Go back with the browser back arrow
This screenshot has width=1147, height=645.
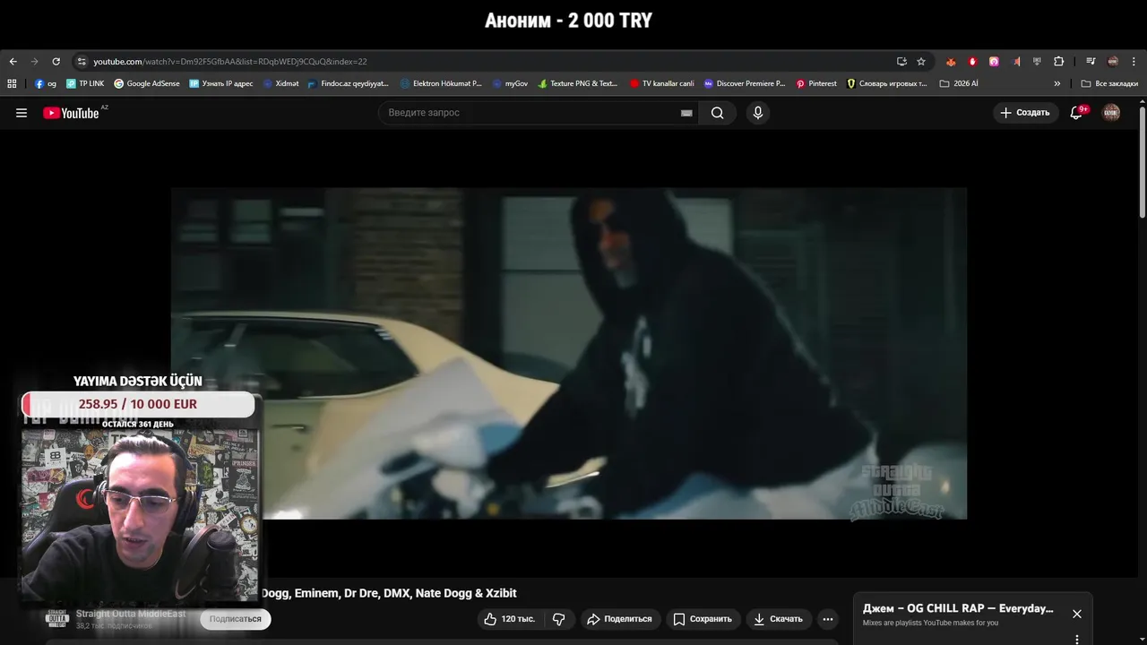13,62
